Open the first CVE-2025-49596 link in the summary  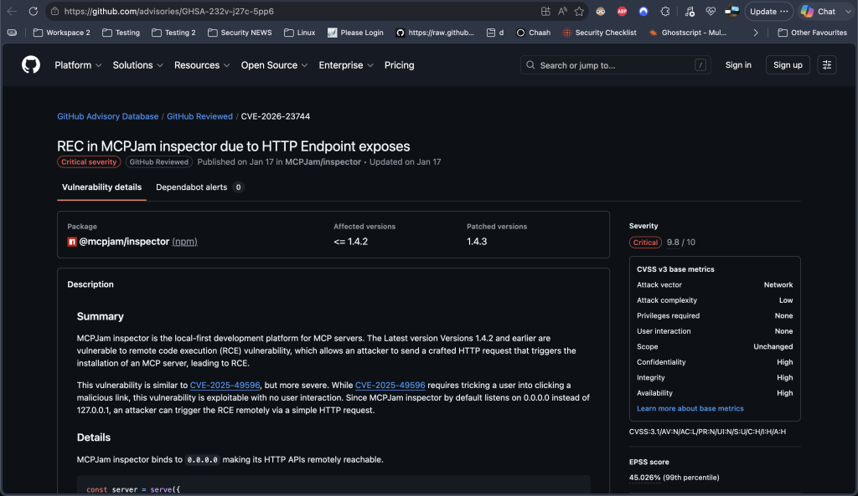225,385
